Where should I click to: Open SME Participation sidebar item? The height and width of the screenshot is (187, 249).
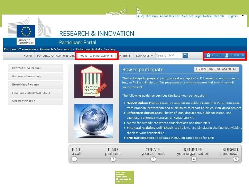click(36, 101)
